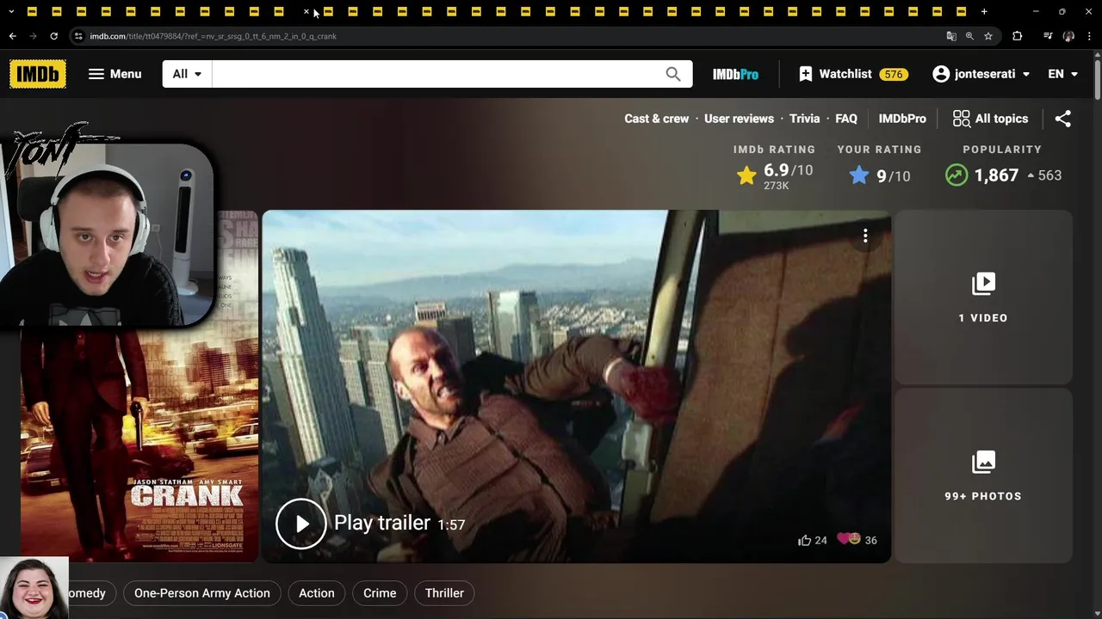The width and height of the screenshot is (1102, 619).
Task: Like the trailer with thumbs-up
Action: (x=812, y=540)
